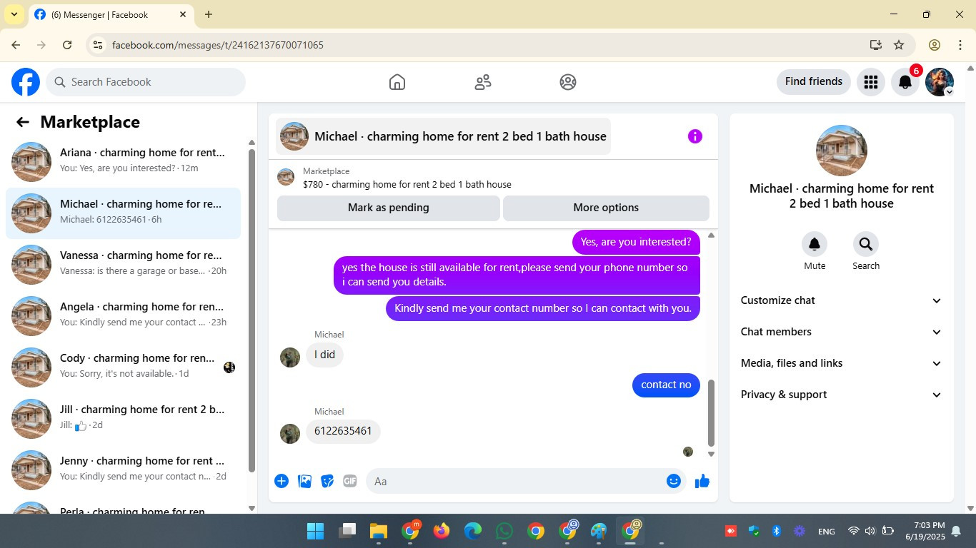Open File Explorer from the taskbar
This screenshot has width=976, height=548.
[x=378, y=531]
